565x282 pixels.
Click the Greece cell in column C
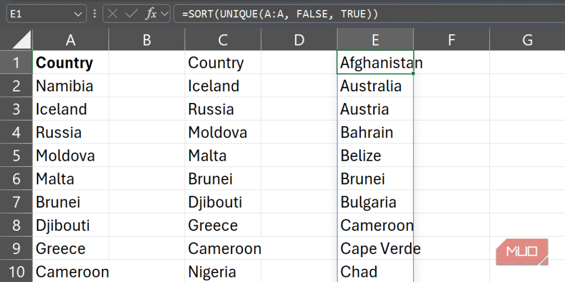coord(223,225)
